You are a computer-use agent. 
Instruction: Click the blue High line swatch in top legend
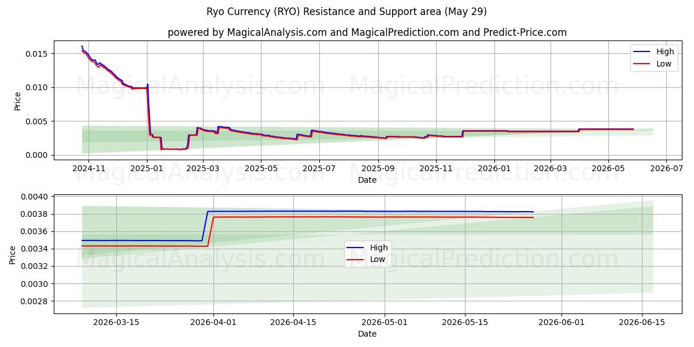point(643,52)
